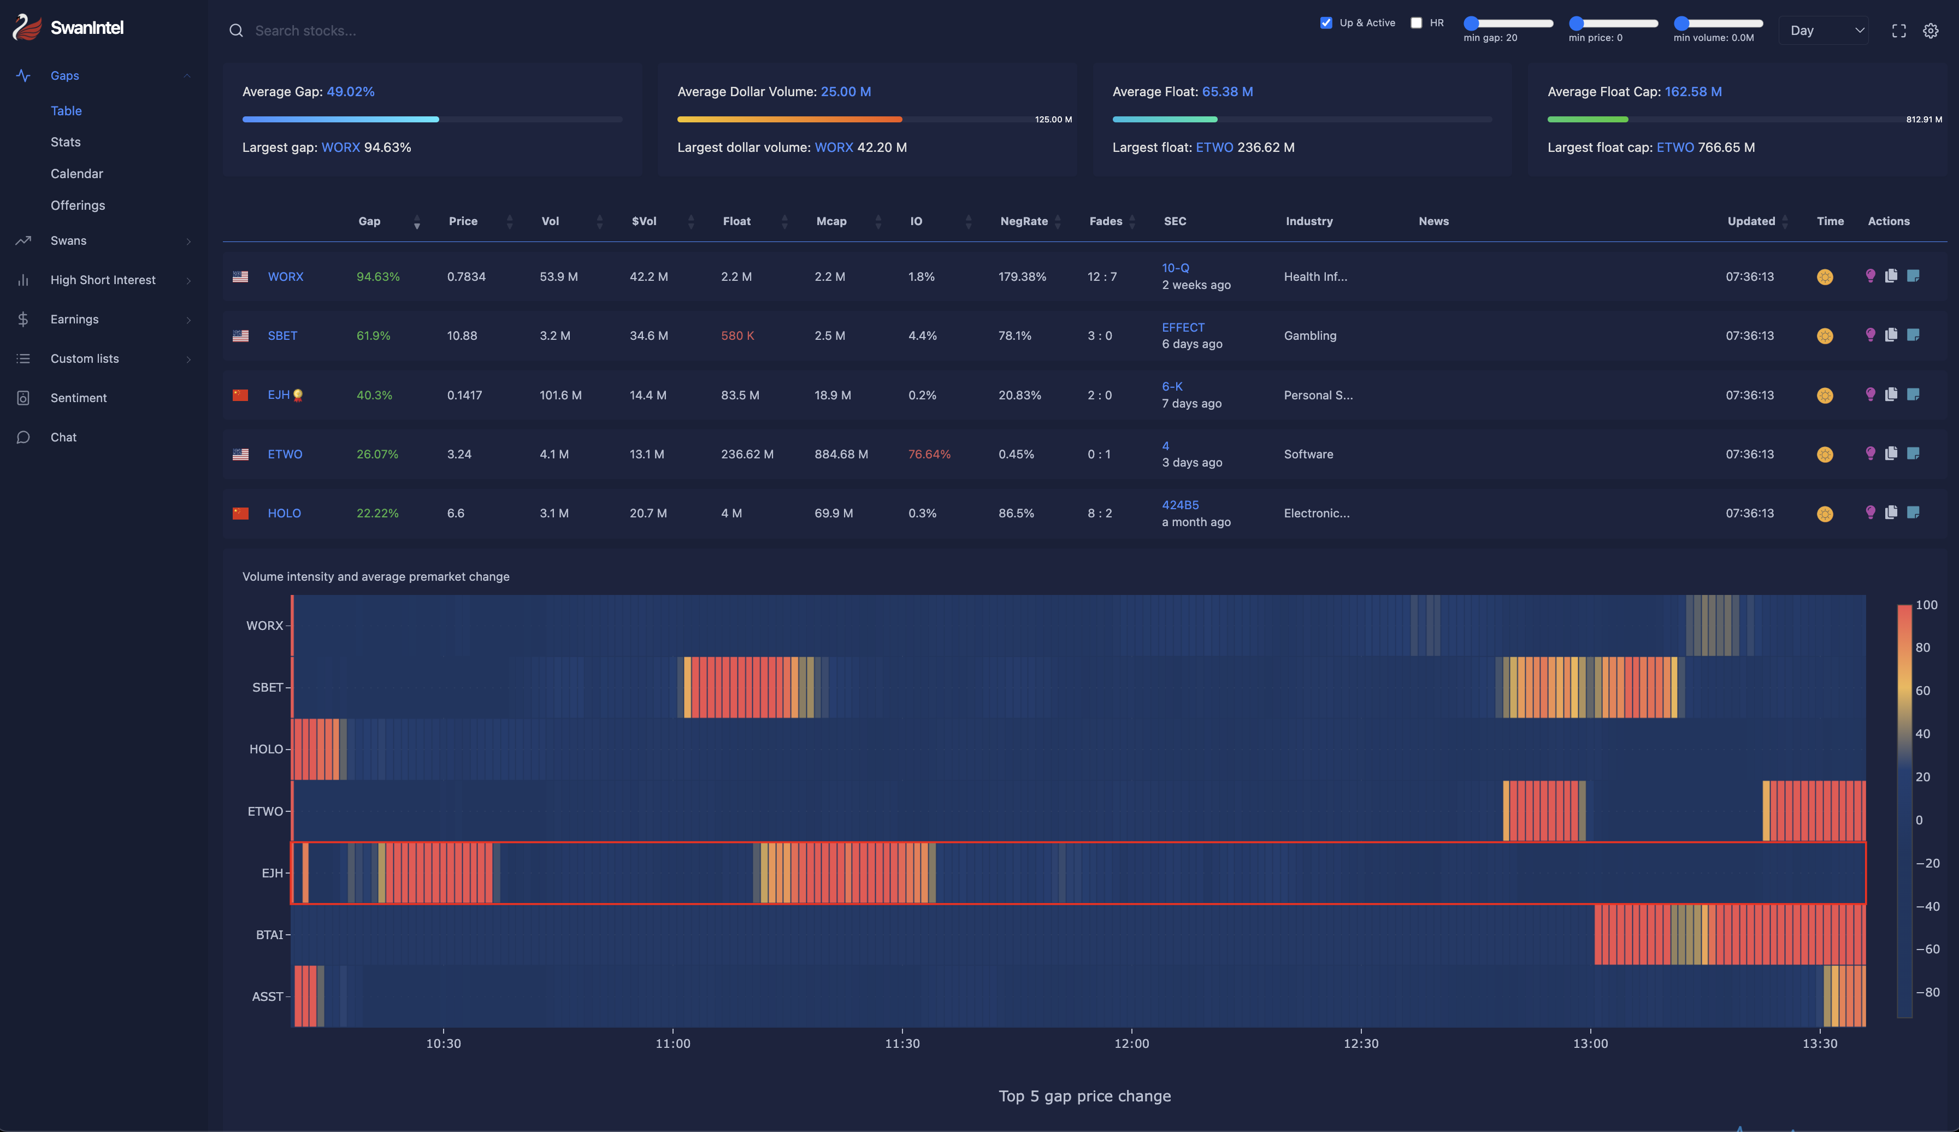Click the copy icon in the EJH row
The height and width of the screenshot is (1132, 1959).
tap(1891, 394)
